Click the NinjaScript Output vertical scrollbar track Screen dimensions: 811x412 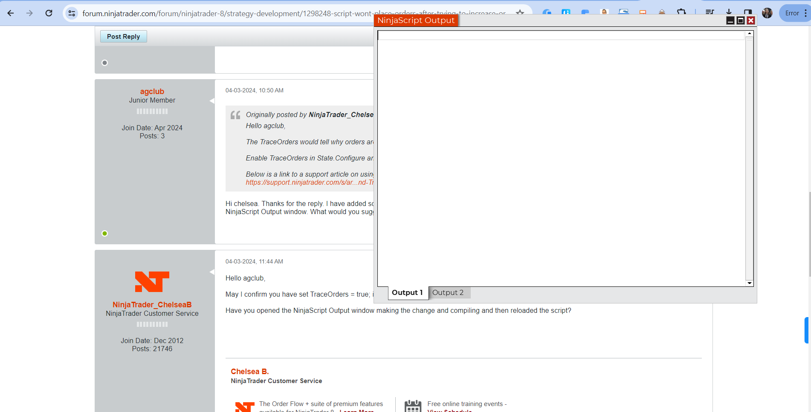(x=750, y=158)
